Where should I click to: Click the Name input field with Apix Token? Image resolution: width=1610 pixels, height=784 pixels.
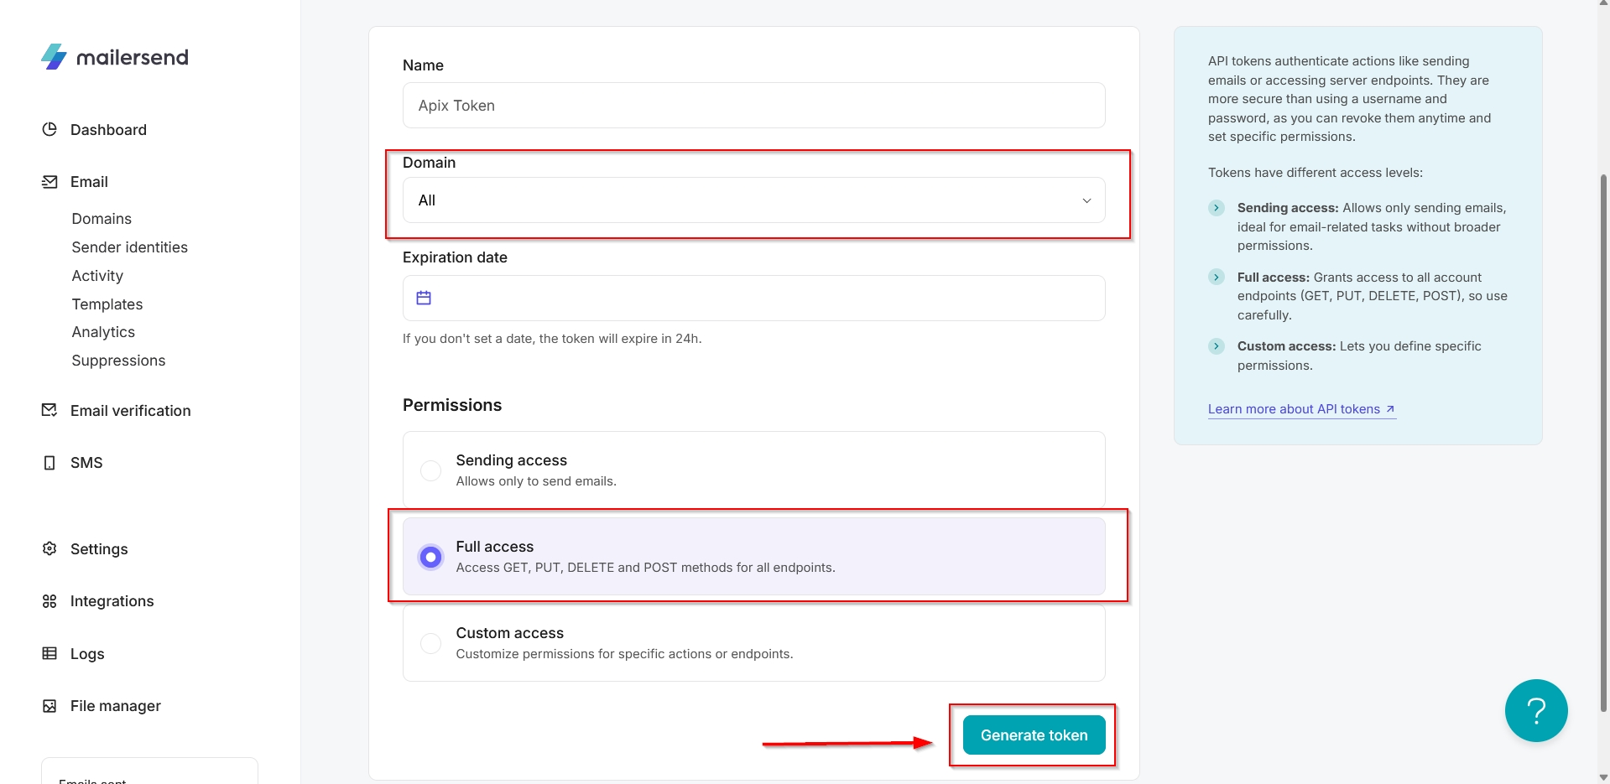(753, 106)
